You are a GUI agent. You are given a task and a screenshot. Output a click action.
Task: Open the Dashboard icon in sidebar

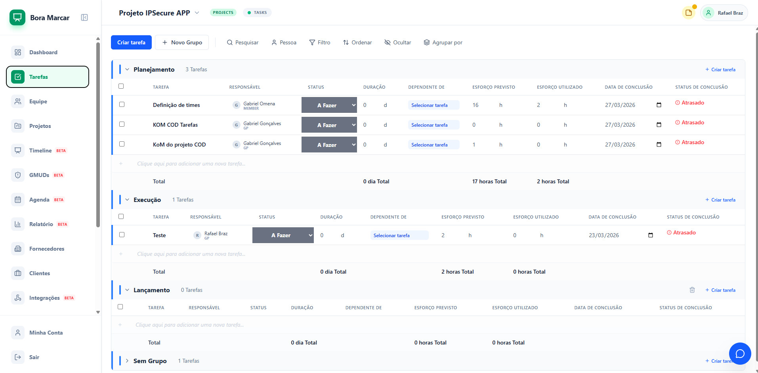coord(18,52)
